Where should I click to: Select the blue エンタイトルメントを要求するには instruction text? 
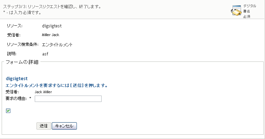click(x=57, y=86)
